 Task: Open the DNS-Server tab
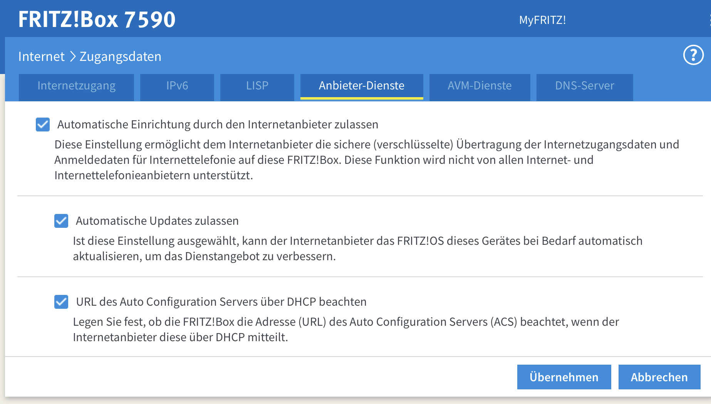(x=585, y=87)
